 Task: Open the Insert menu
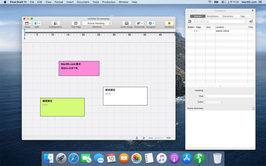click(x=70, y=2)
